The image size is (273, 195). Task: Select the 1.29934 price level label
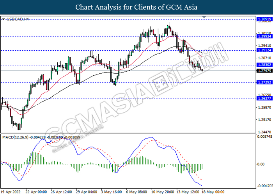point(264,36)
